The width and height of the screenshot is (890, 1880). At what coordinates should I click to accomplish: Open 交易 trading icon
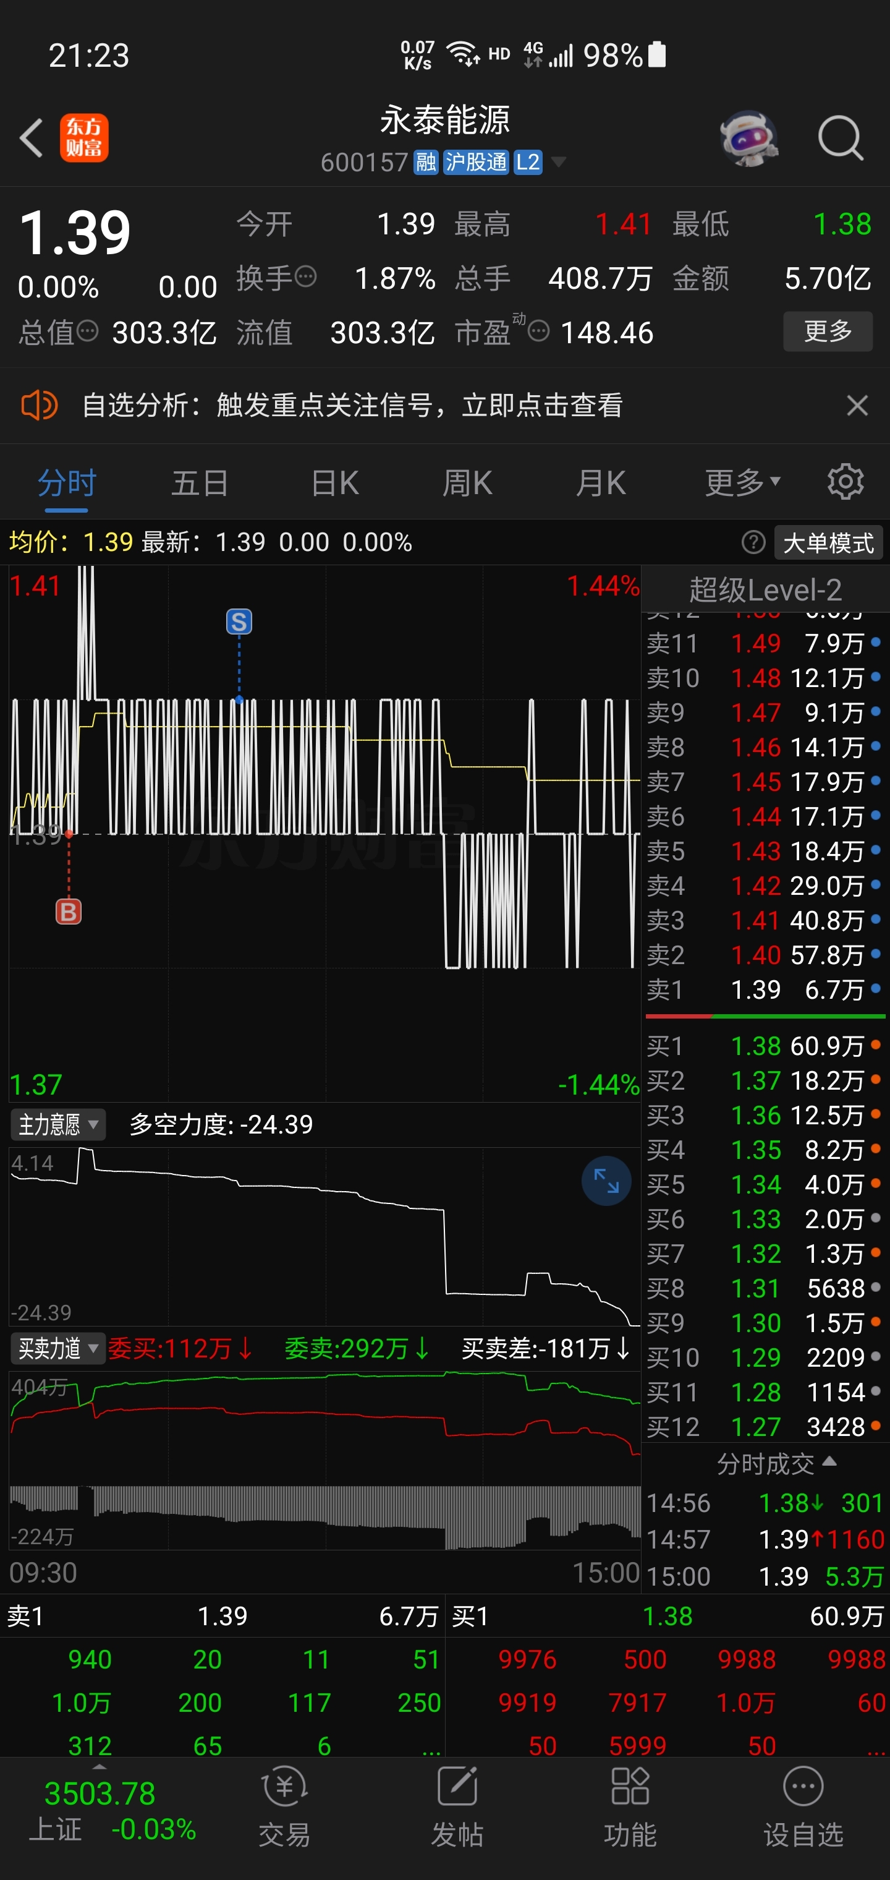tap(284, 1807)
